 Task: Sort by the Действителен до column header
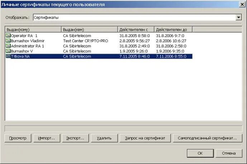coord(173,29)
